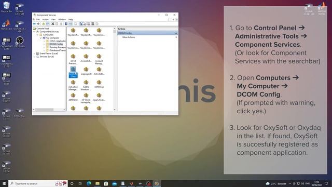Select the 'Accessibil...' DCOM item
332x187 pixels.
[86, 58]
